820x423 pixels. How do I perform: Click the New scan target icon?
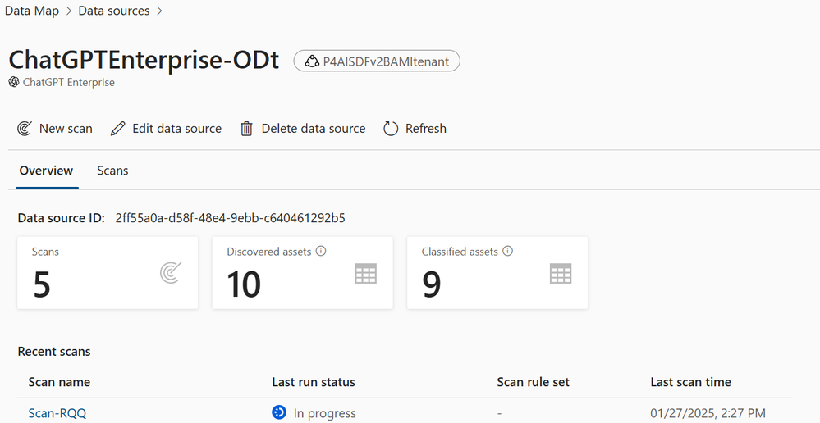[x=25, y=129]
